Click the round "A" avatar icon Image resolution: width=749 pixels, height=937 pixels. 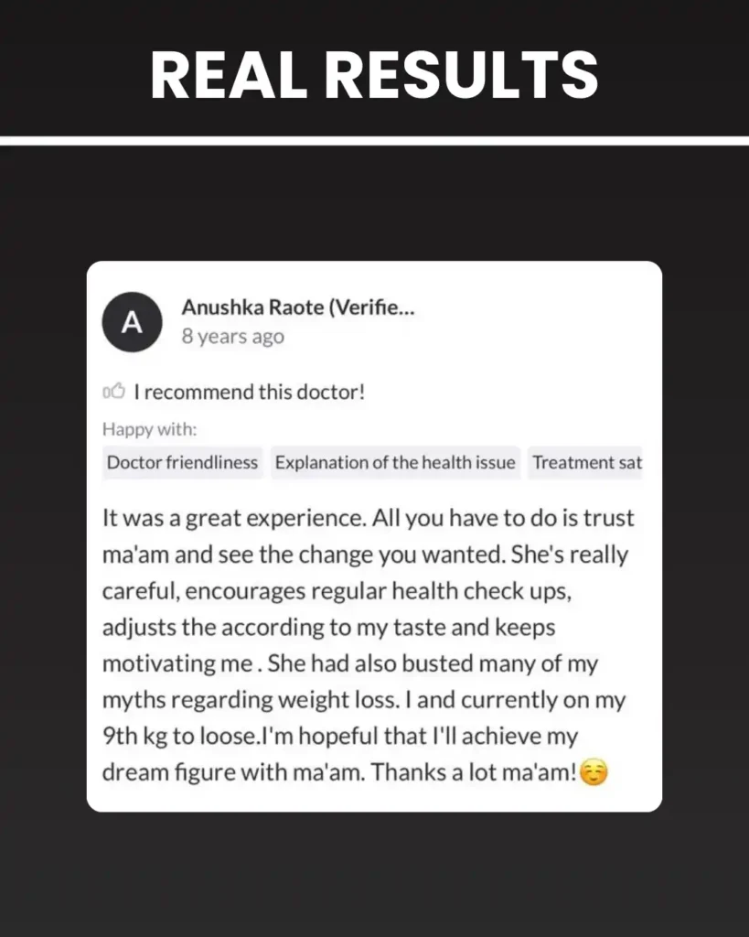click(x=133, y=322)
